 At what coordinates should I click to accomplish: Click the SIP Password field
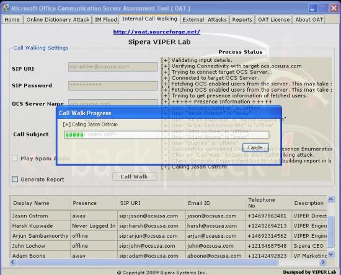coord(113,85)
